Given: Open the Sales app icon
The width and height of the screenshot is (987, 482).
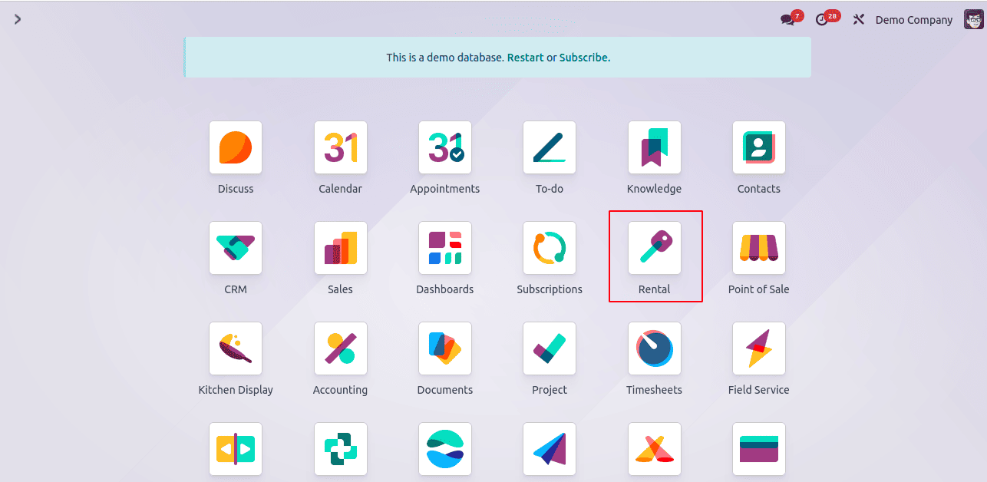Looking at the screenshot, I should pyautogui.click(x=340, y=248).
